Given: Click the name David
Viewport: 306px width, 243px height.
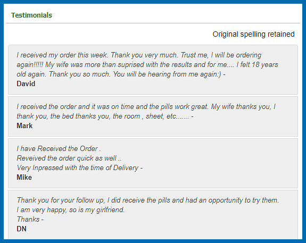Looking at the screenshot, I should 26,83.
